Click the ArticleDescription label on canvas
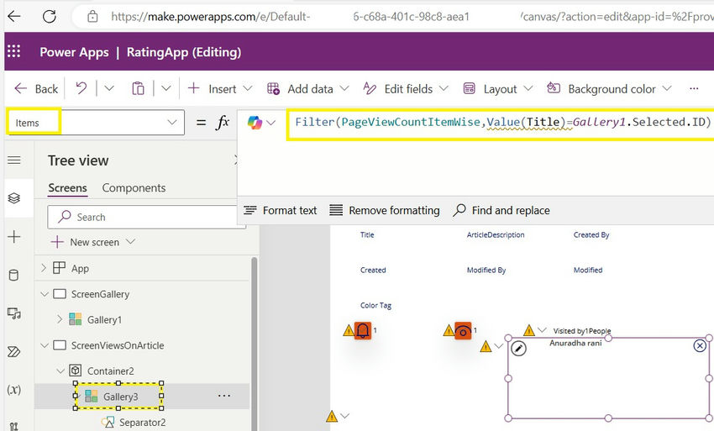714x431 pixels. tap(496, 234)
